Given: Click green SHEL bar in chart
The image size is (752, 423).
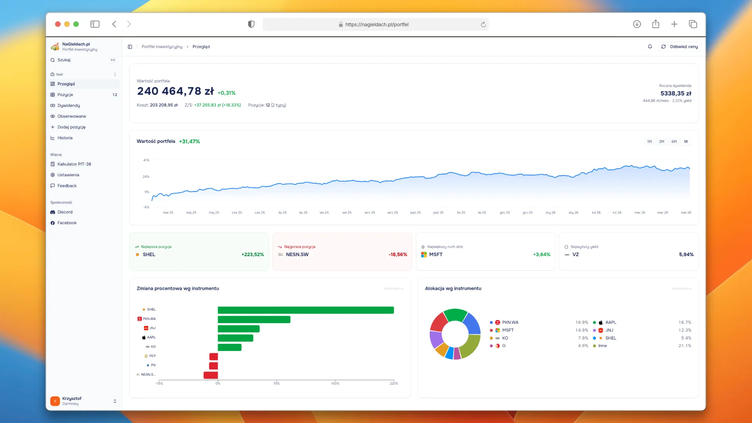Looking at the screenshot, I should 305,310.
